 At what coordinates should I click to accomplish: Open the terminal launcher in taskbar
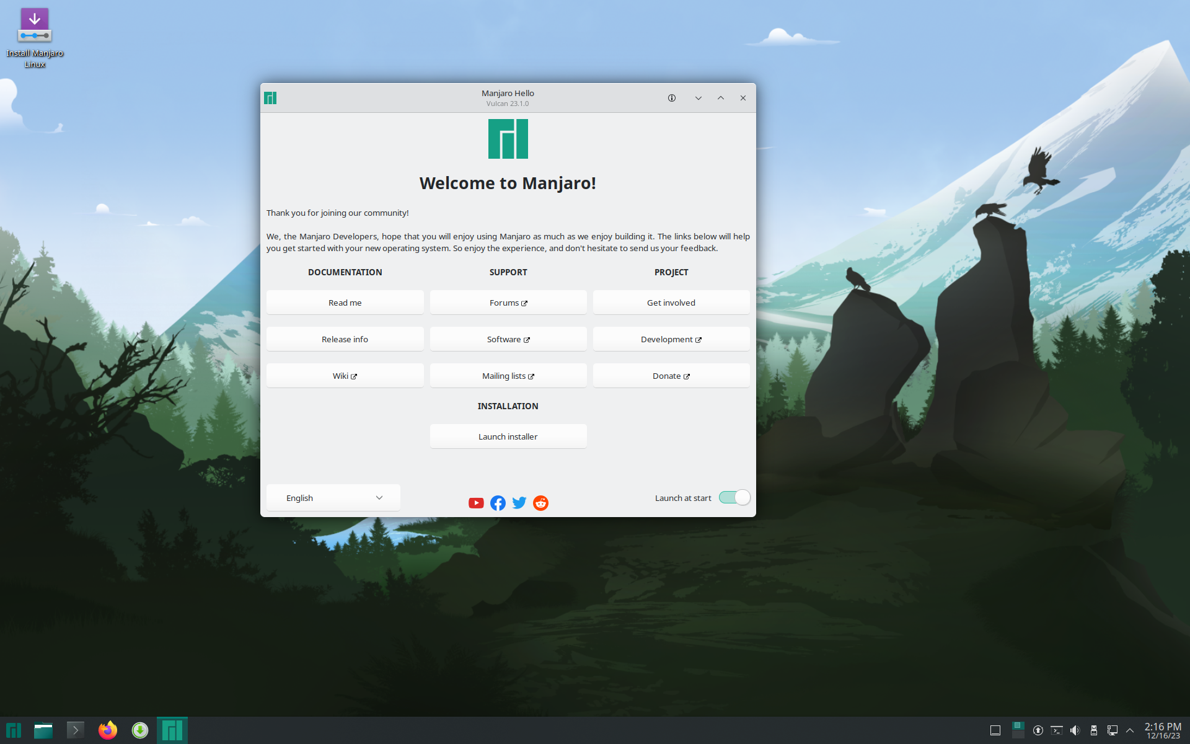tap(76, 730)
